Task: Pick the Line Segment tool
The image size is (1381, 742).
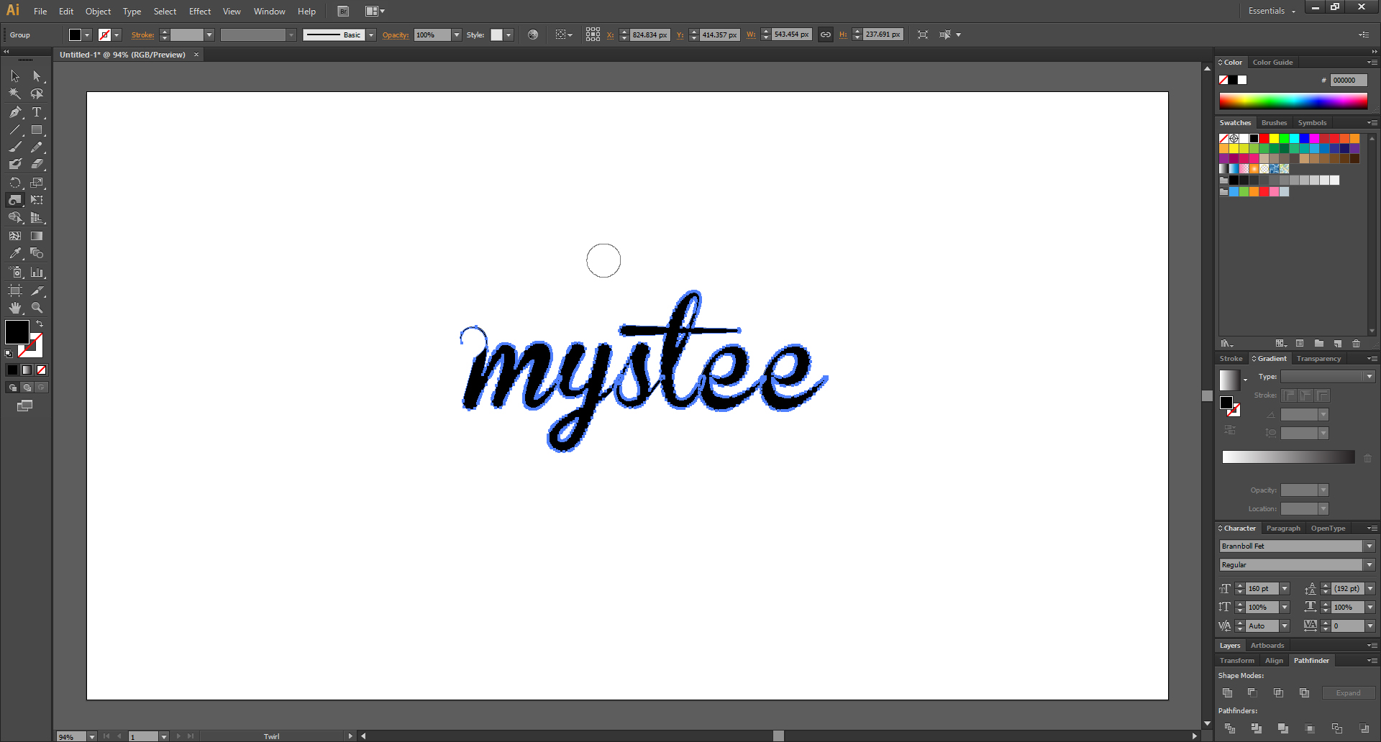Action: coord(15,130)
